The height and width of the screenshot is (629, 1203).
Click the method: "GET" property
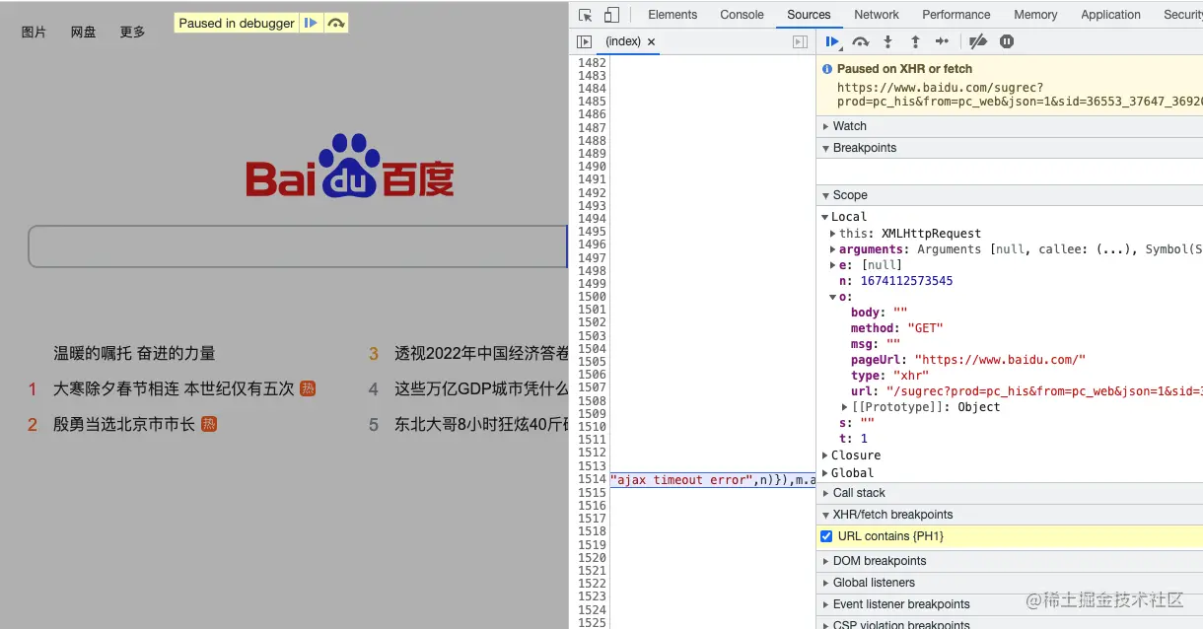pos(897,328)
